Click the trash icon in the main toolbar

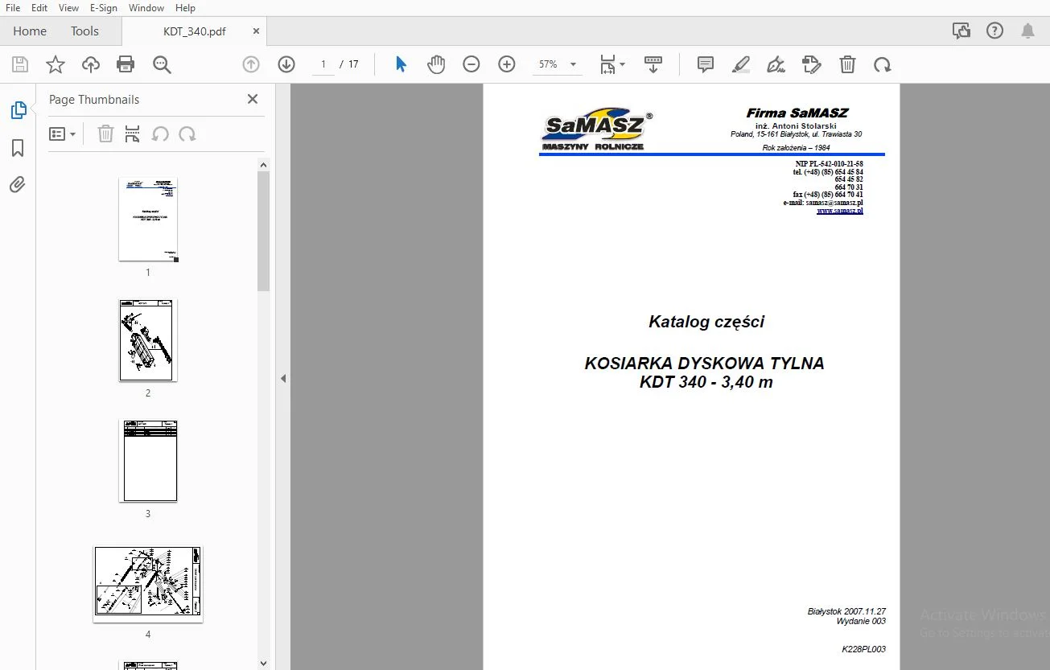coord(847,64)
